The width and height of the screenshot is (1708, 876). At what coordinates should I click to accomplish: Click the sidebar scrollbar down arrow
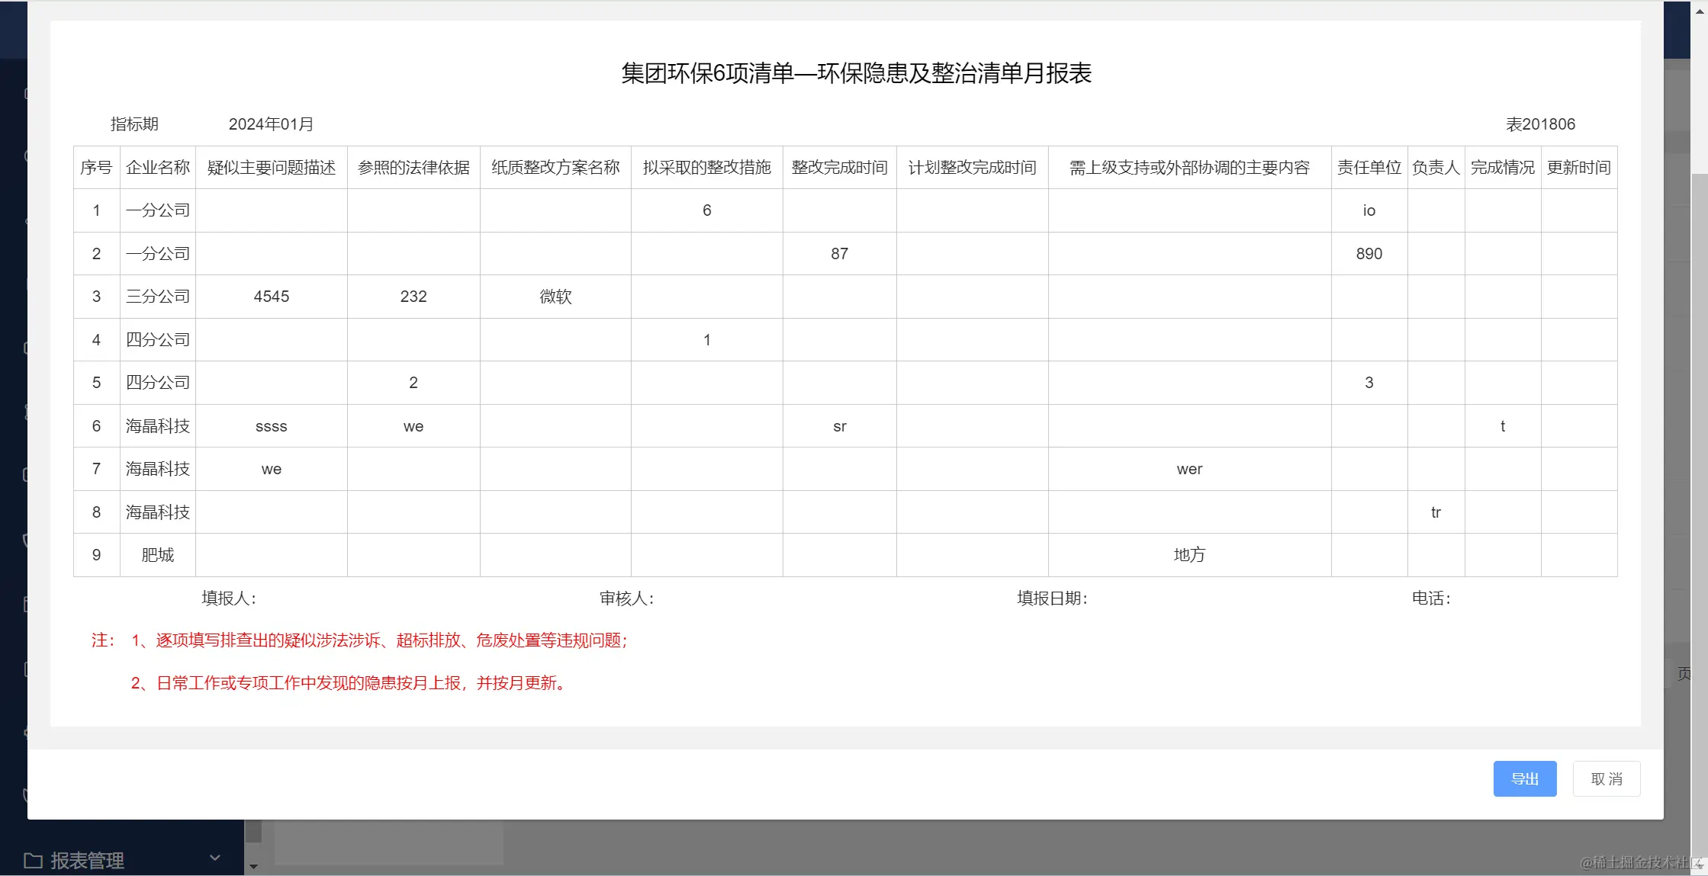(x=253, y=867)
